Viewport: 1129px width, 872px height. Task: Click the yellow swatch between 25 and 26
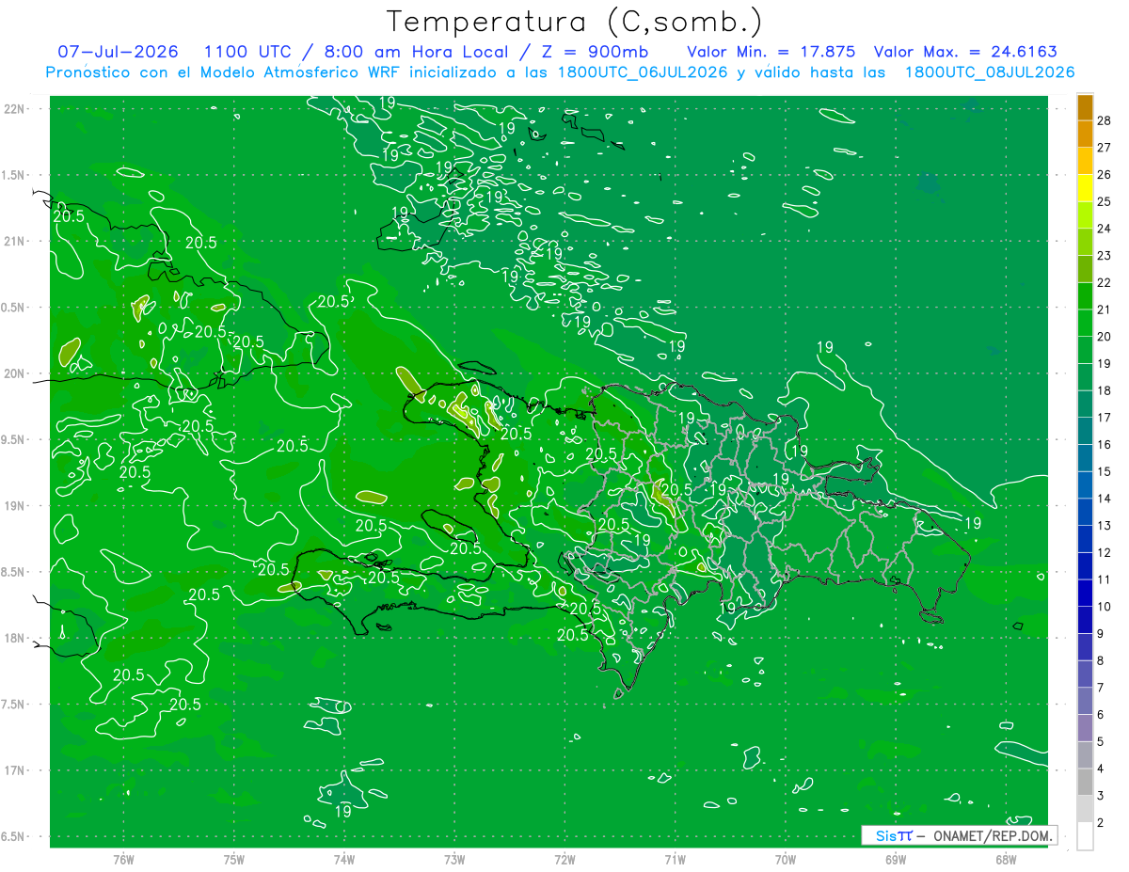coord(1085,188)
